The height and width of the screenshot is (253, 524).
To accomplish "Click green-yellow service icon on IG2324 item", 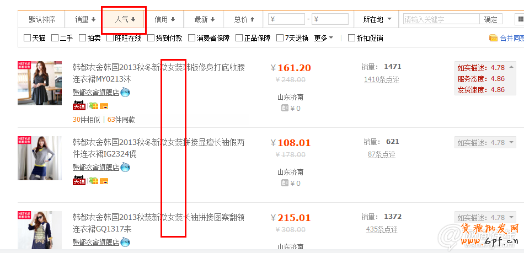I will click(94, 181).
